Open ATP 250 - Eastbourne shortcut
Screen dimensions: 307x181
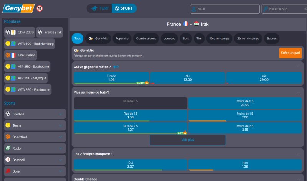(27, 66)
